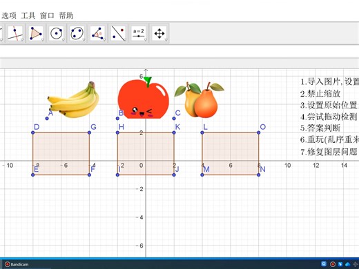Select point I on the middle rectangle
The image size is (359, 269).
(x=117, y=175)
